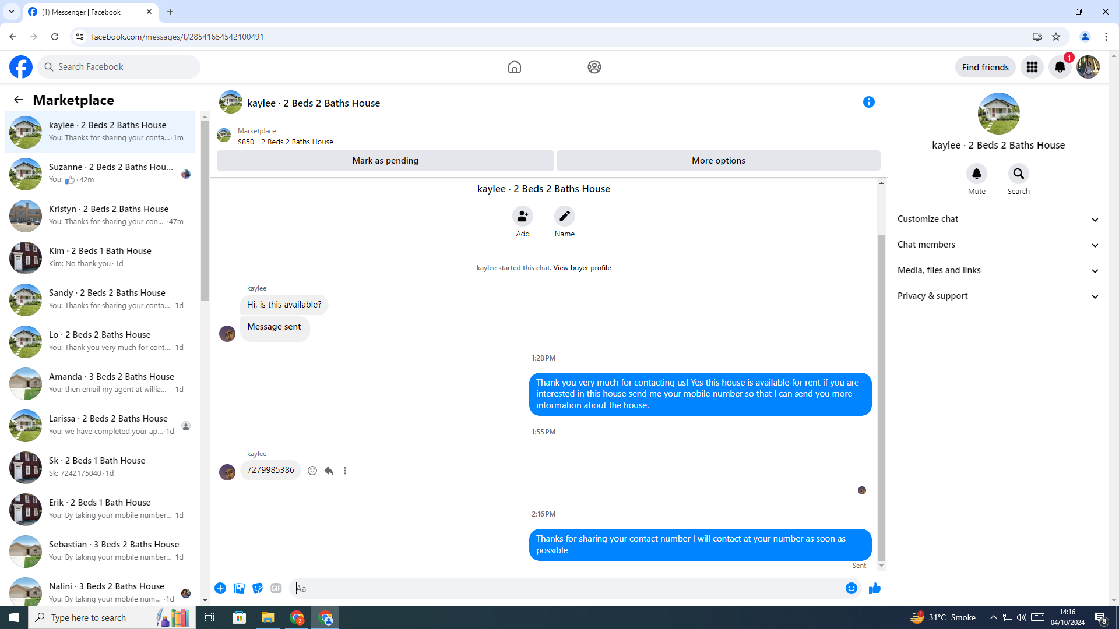The width and height of the screenshot is (1119, 629).
Task: Mute the kaylee conversation
Action: [977, 174]
